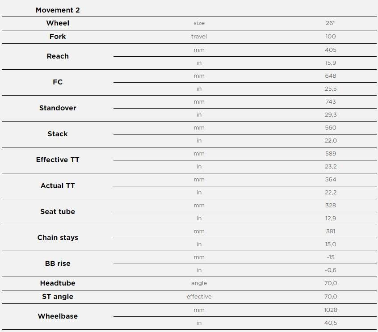The height and width of the screenshot is (332, 378).
Task: Click the Headtube angle value 70,0
Action: [331, 283]
